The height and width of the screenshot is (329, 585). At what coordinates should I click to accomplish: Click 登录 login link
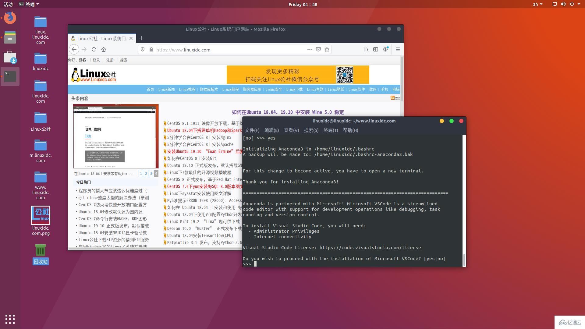(96, 60)
